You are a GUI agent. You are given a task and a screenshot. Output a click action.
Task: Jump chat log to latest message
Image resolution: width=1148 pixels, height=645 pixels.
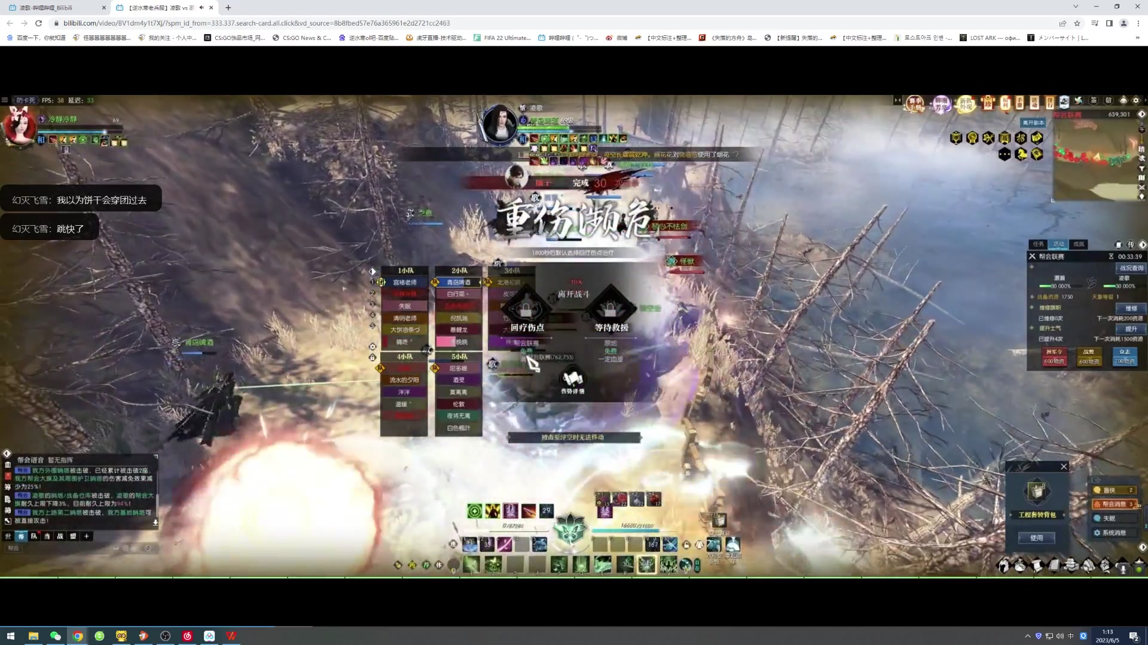tap(155, 522)
